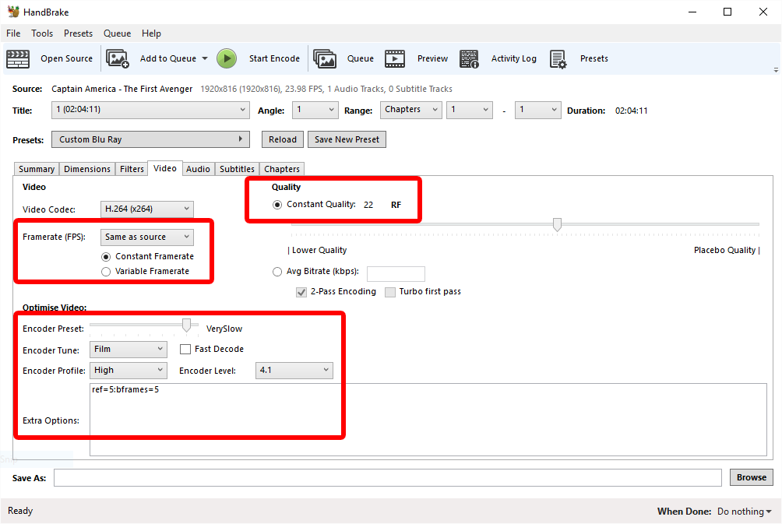Open the Activity Log icon
Viewport: 782px width, 524px height.
tap(469, 59)
